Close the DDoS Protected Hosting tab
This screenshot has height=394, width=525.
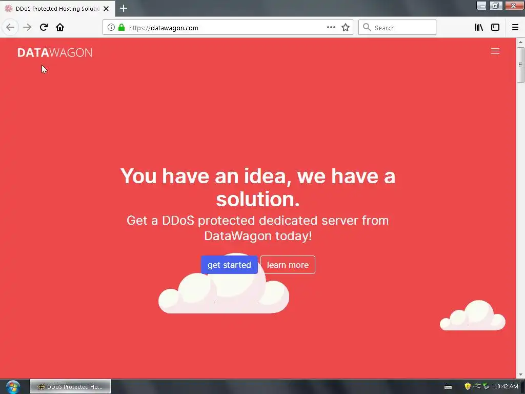(x=106, y=9)
